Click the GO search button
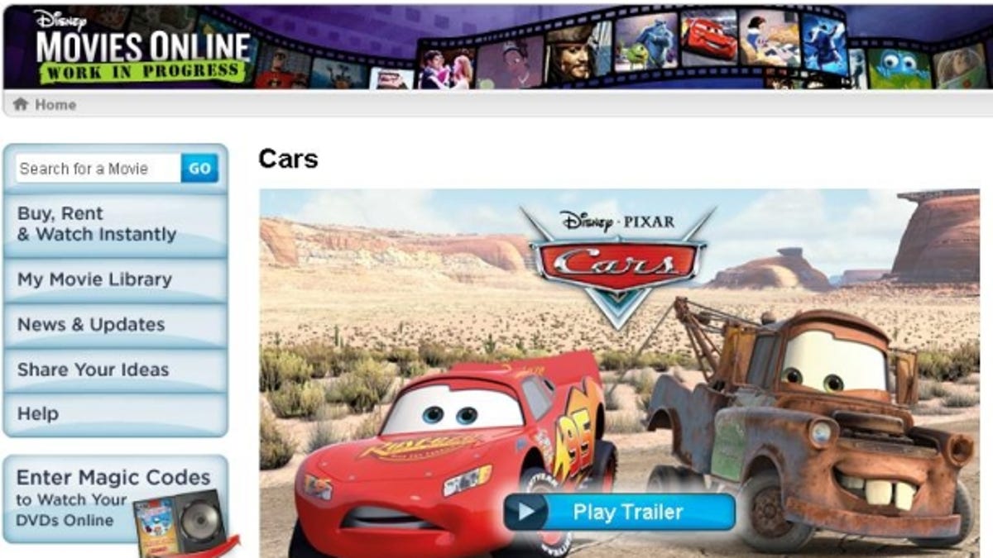 pyautogui.click(x=199, y=168)
